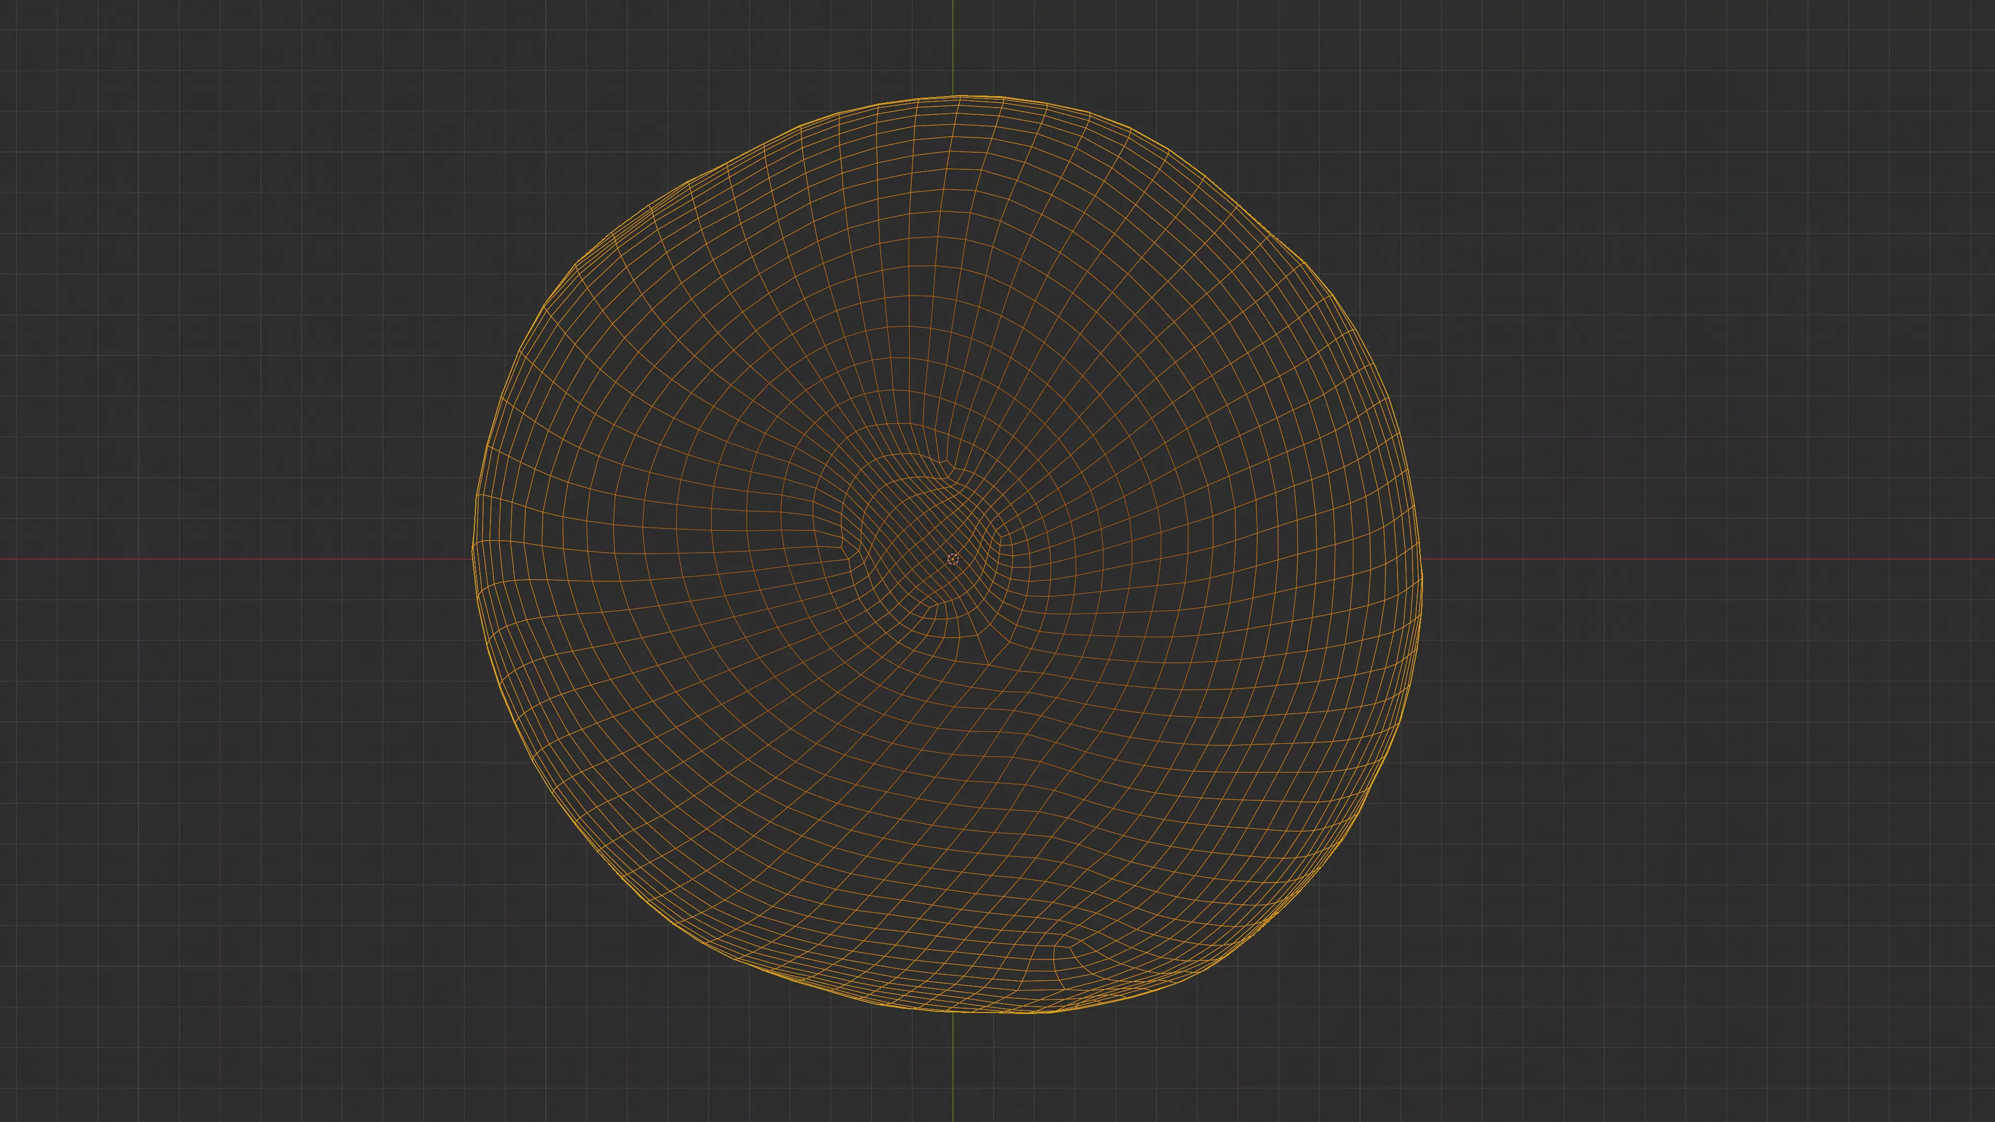The width and height of the screenshot is (1995, 1122).
Task: Click the 3D cursor at the mesh center
Action: pyautogui.click(x=953, y=559)
